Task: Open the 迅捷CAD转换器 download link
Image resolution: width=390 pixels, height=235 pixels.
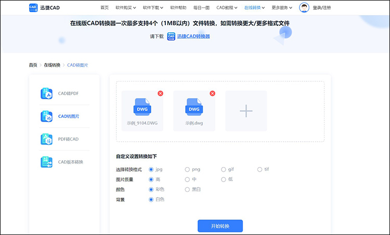Action: pos(193,36)
